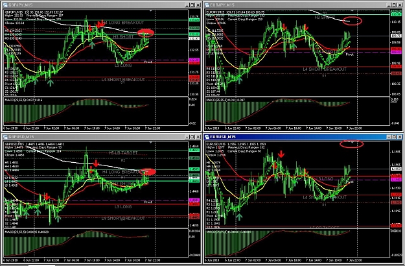Select the L3 LONG label in GBPJPY chart
The image size is (405, 266).
123,66
